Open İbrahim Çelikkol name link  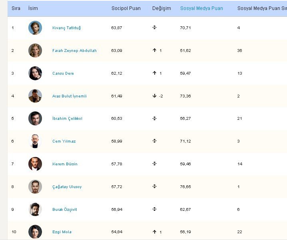[67, 118]
